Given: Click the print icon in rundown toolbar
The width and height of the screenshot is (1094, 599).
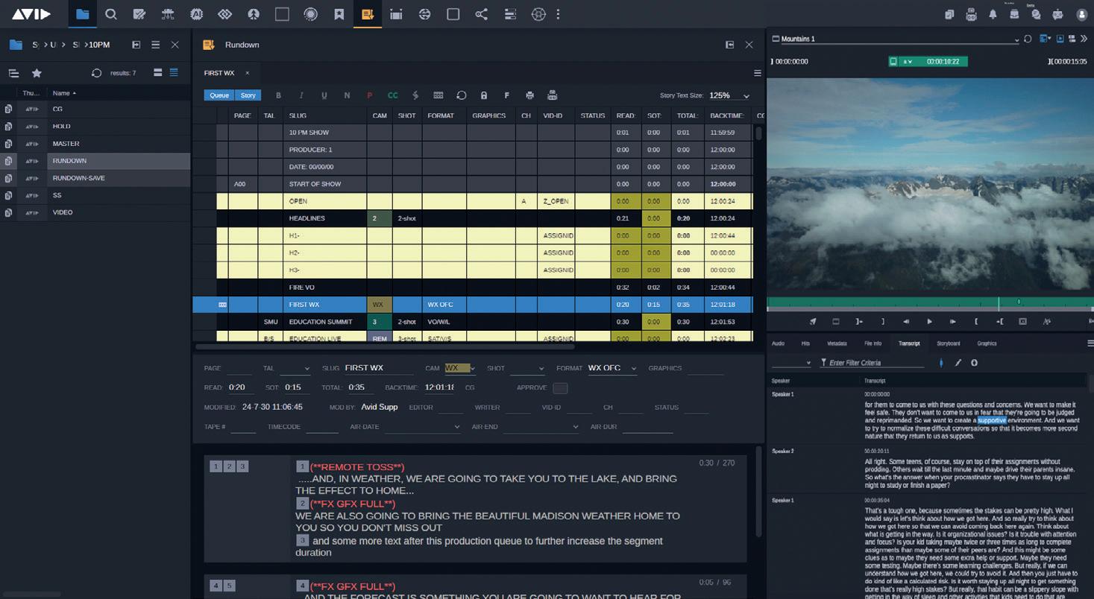Looking at the screenshot, I should coord(529,95).
